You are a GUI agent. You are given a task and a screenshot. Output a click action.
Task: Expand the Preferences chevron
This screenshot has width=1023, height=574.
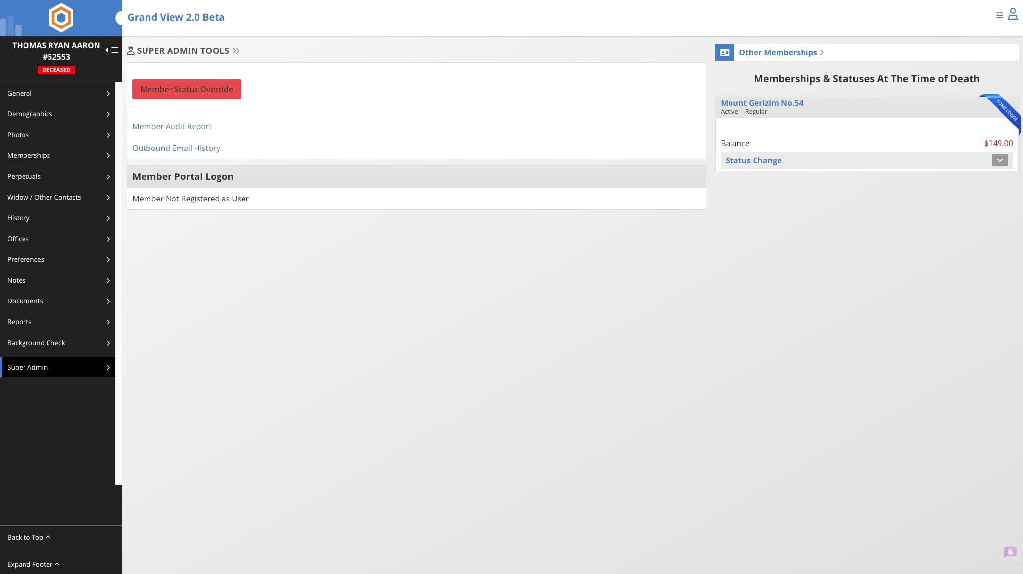108,259
